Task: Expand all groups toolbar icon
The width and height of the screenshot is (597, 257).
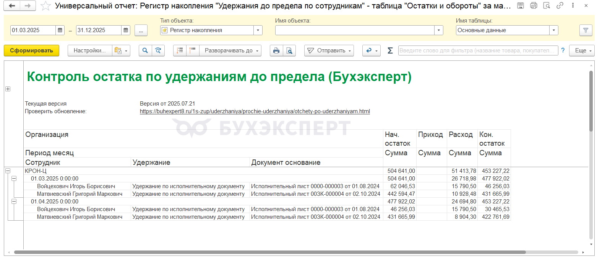Action: [x=193, y=50]
